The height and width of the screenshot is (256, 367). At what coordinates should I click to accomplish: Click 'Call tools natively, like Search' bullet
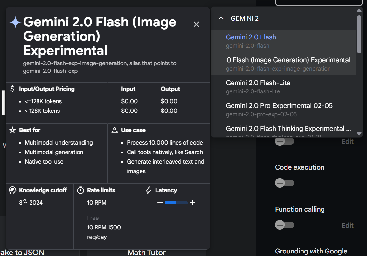(165, 152)
